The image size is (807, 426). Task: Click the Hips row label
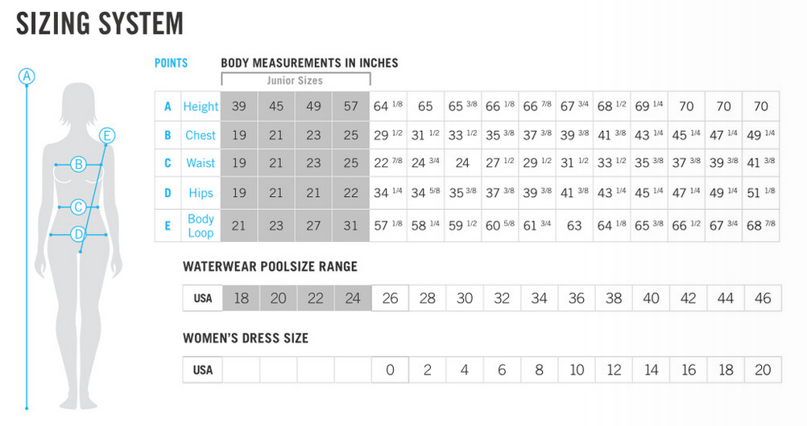pos(201,193)
